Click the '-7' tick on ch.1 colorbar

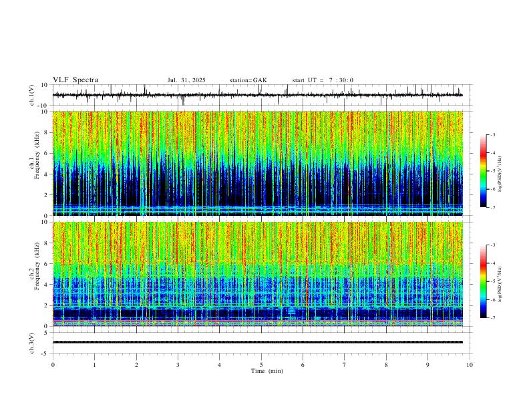[493, 207]
